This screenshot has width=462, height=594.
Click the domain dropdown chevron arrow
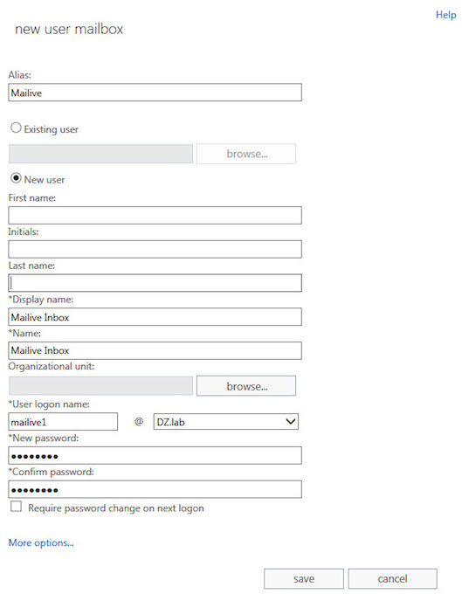coord(291,422)
